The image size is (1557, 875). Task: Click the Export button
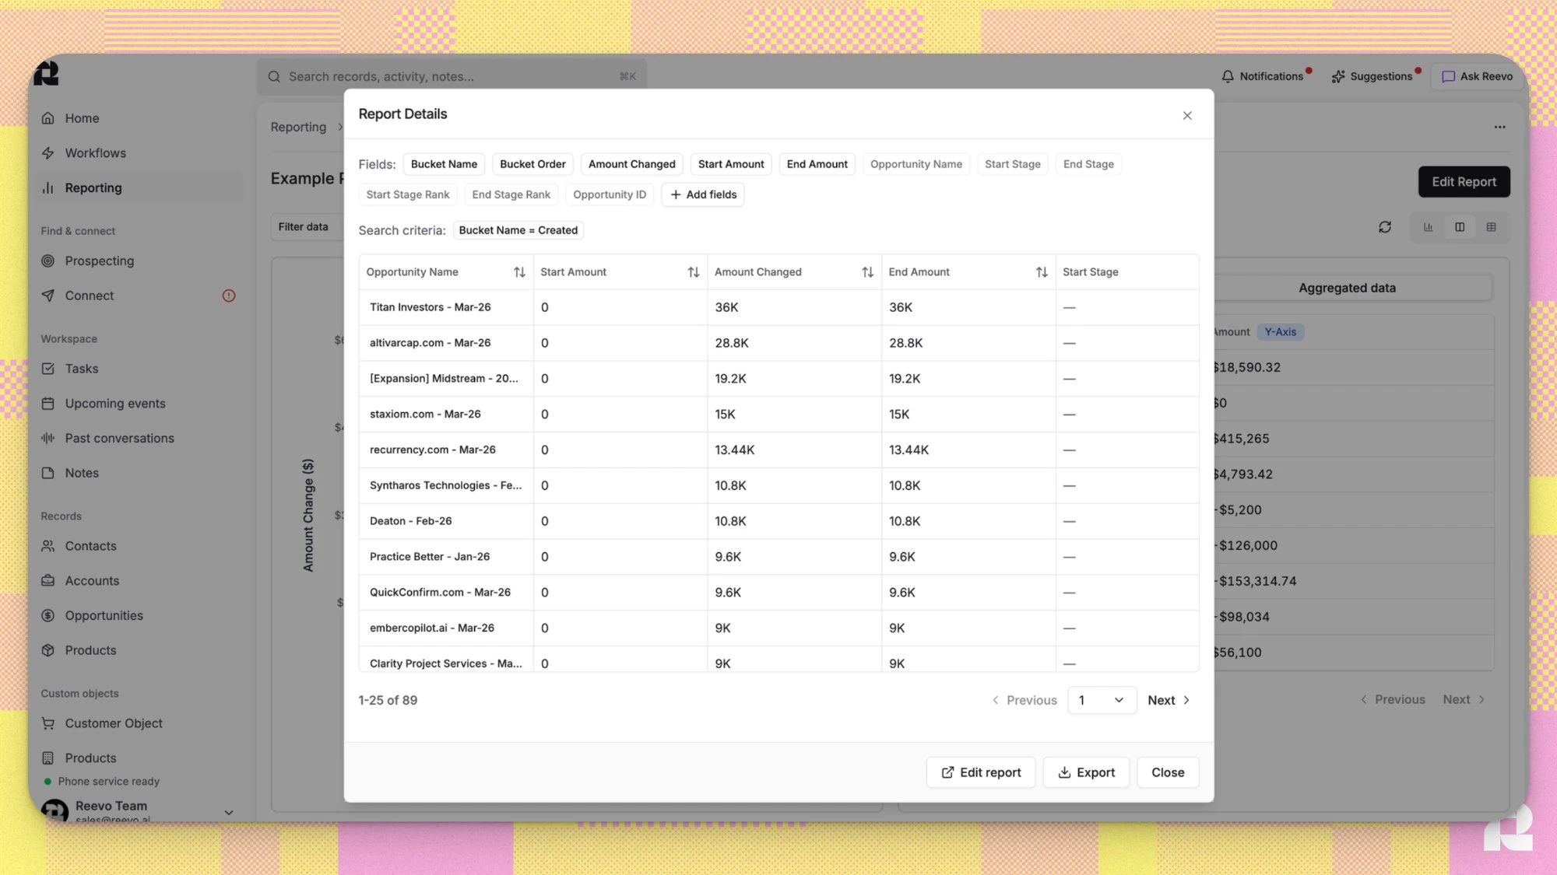point(1086,772)
